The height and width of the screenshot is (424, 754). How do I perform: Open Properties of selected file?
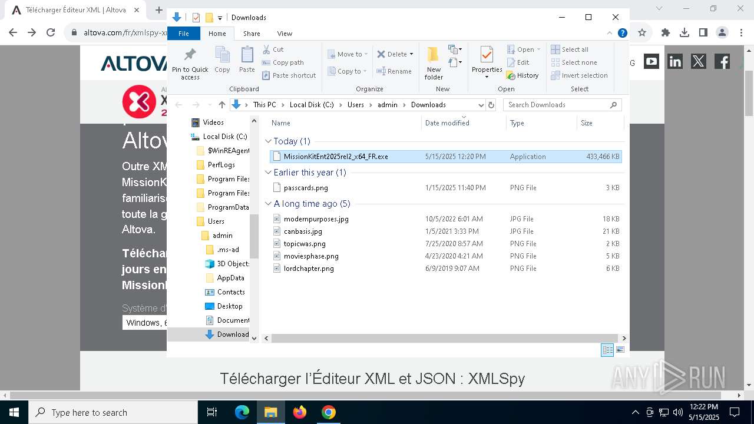click(x=487, y=63)
